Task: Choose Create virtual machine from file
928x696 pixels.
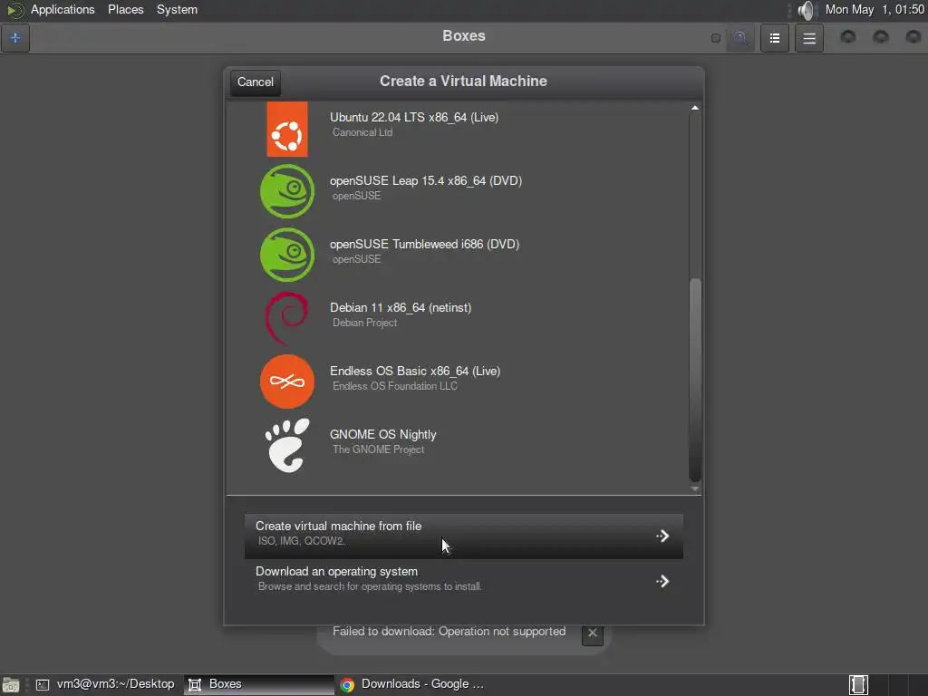Action: pyautogui.click(x=464, y=536)
